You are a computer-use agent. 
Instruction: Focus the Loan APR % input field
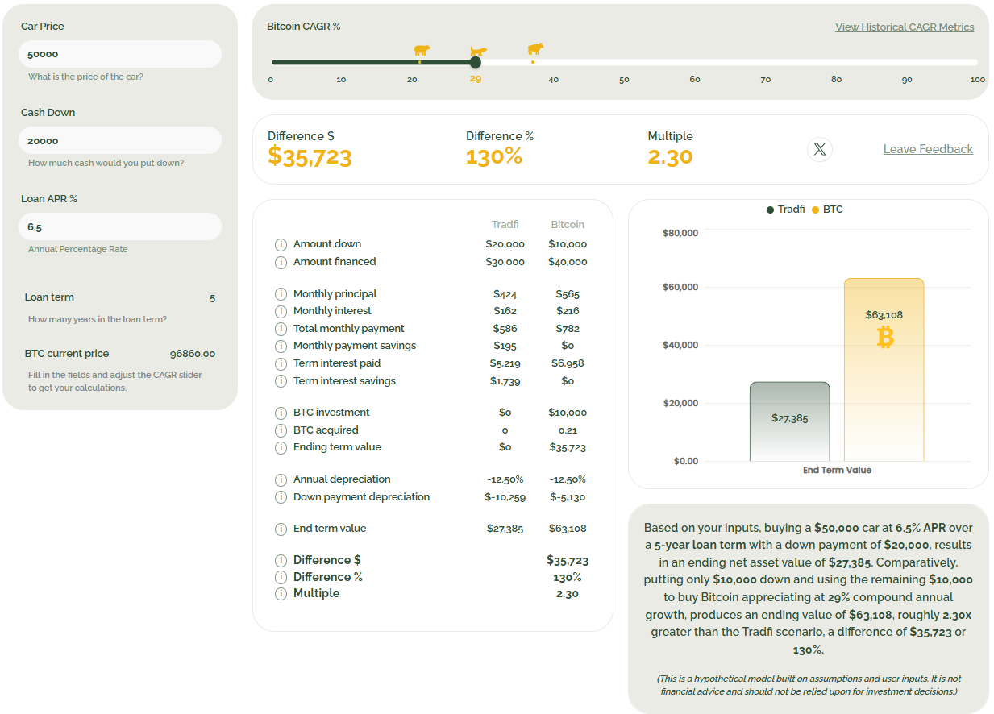click(120, 226)
